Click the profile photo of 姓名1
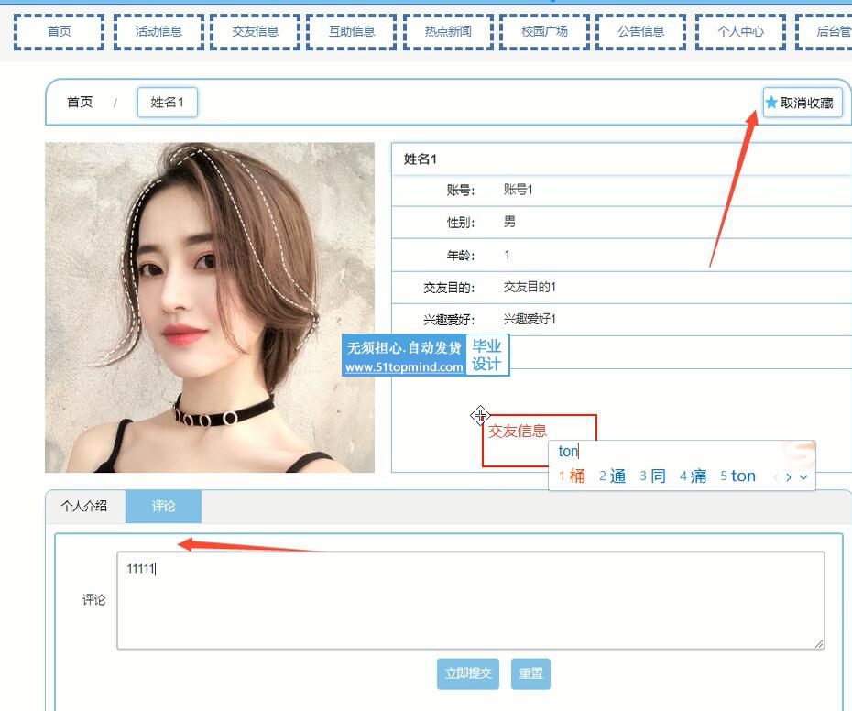The height and width of the screenshot is (711, 852). [210, 307]
